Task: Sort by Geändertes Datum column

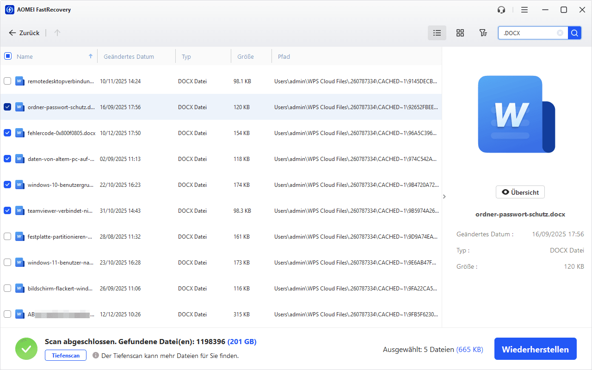Action: [129, 56]
